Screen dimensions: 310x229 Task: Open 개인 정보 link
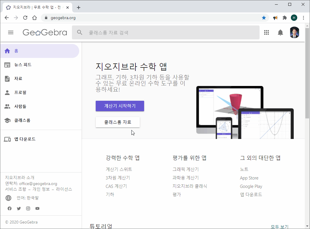click(x=41, y=189)
